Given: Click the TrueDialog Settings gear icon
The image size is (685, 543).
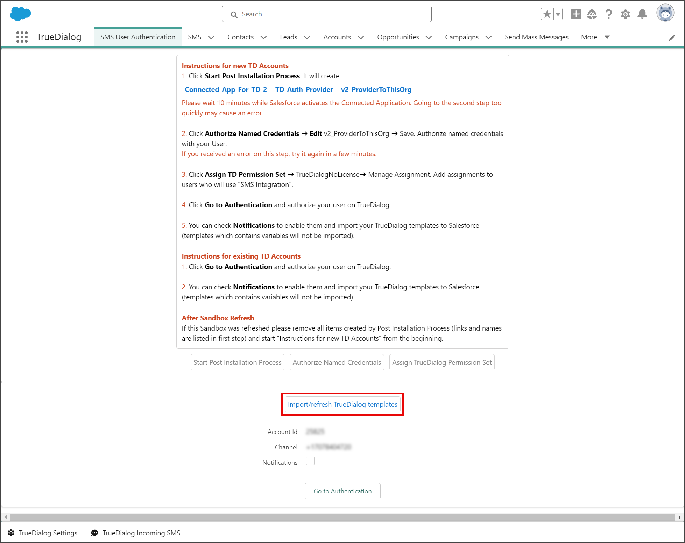Looking at the screenshot, I should point(11,533).
